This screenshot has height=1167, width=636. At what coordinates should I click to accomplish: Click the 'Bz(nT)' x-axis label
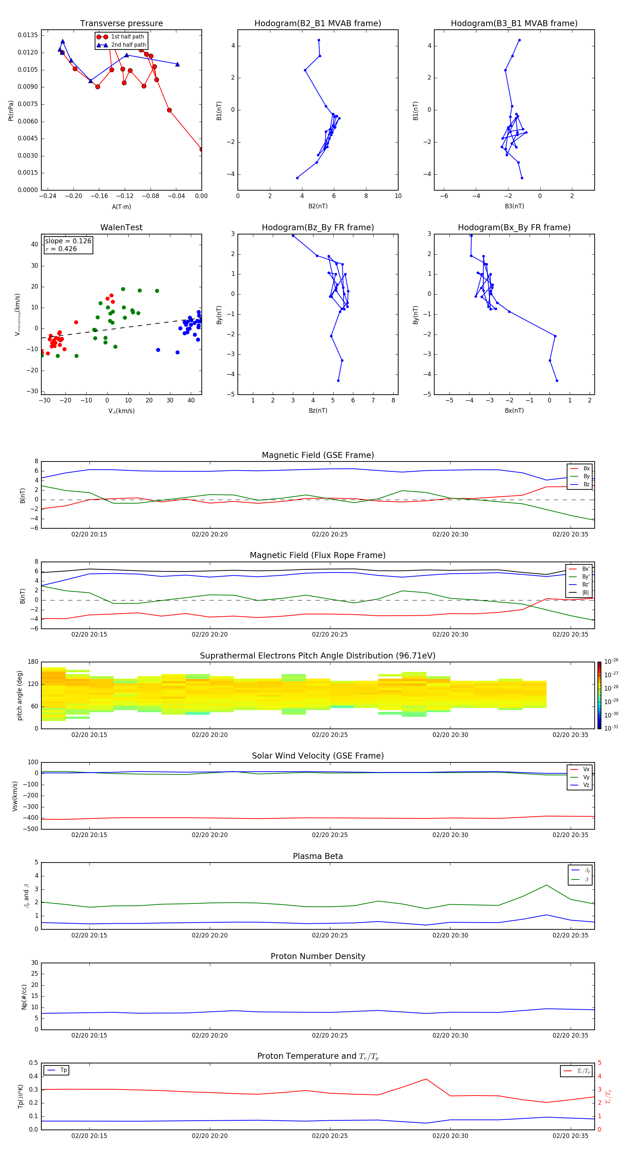click(318, 411)
